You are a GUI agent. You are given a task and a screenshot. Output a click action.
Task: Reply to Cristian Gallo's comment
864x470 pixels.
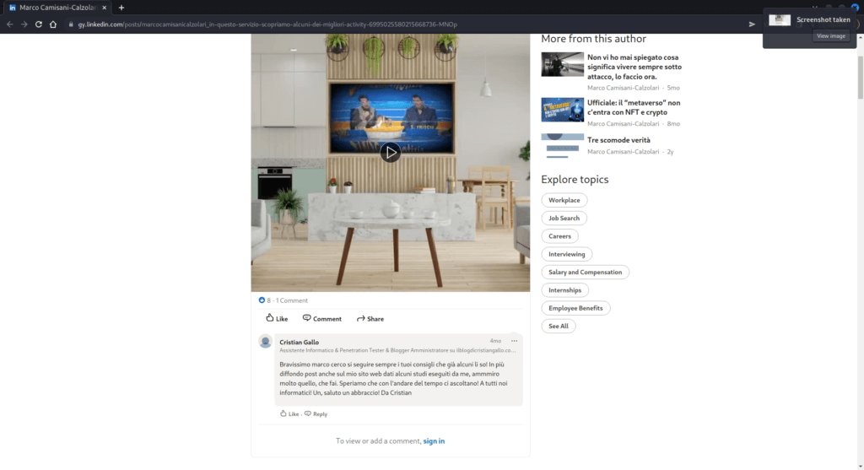coord(316,414)
